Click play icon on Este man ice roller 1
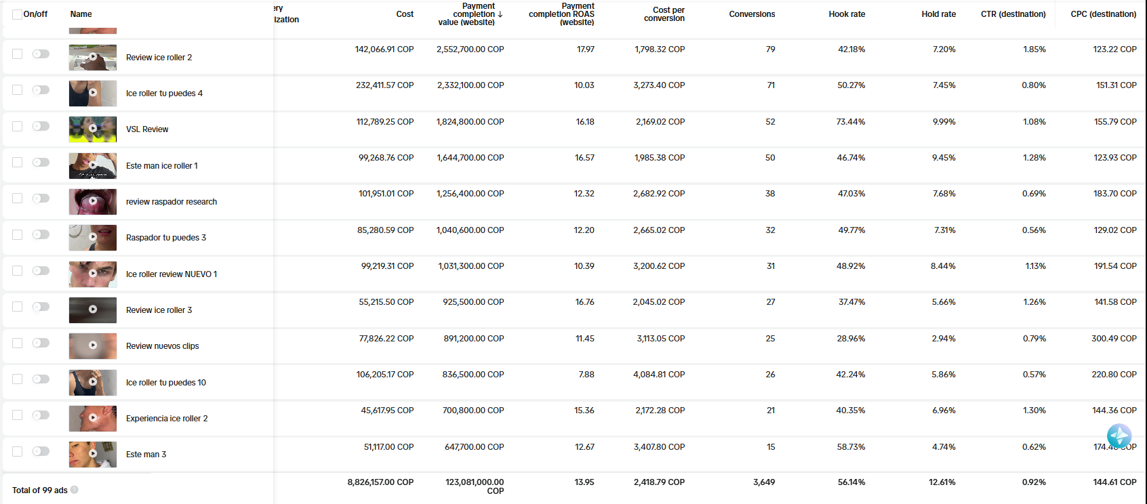Viewport: 1147px width, 504px height. (93, 165)
